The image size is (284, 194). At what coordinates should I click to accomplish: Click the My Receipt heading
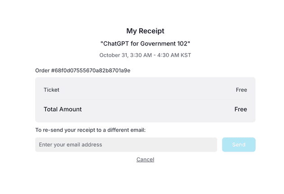(145, 31)
